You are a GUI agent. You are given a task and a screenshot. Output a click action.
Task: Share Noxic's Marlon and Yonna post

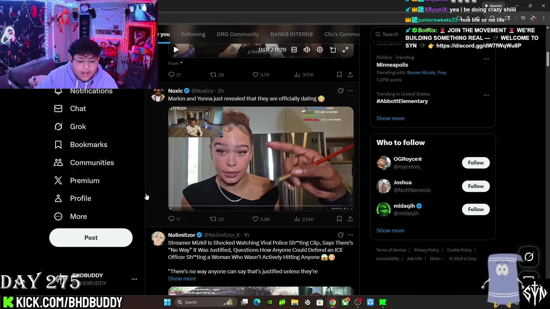[350, 219]
